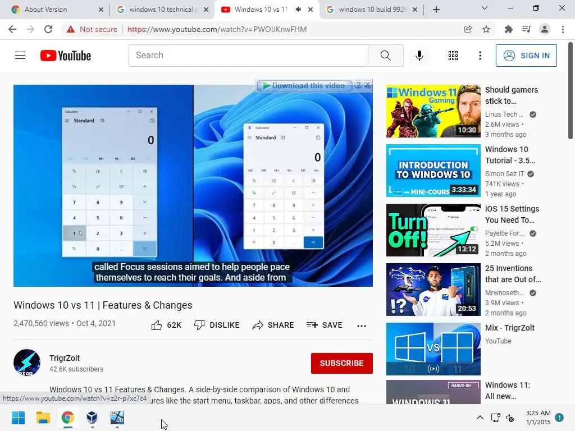Open a new browser tab
Image resolution: width=575 pixels, height=431 pixels.
[436, 10]
